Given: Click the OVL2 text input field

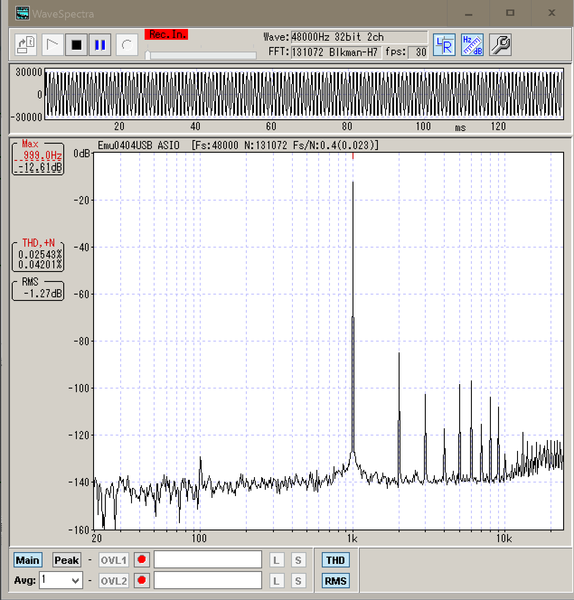Looking at the screenshot, I should (208, 580).
